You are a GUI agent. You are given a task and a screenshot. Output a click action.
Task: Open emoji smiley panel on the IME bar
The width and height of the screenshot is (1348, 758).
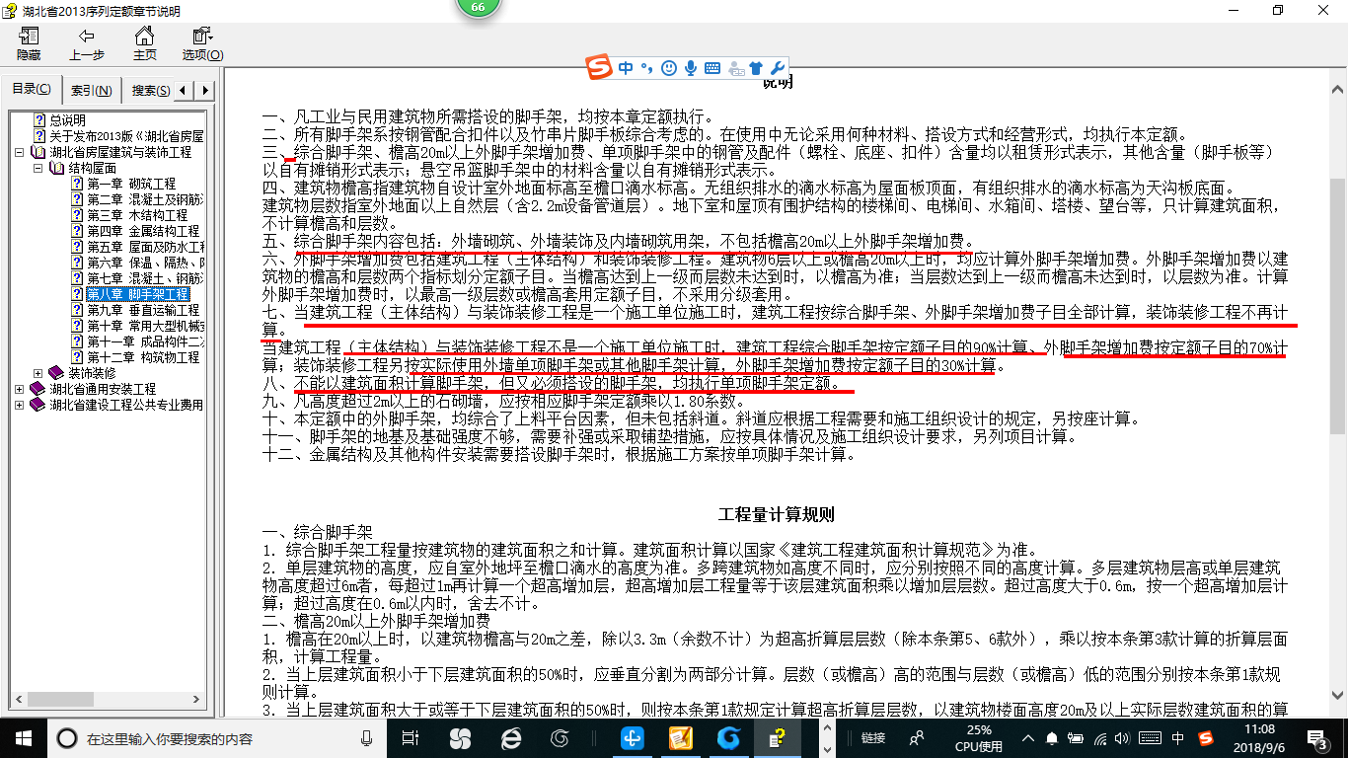point(669,68)
